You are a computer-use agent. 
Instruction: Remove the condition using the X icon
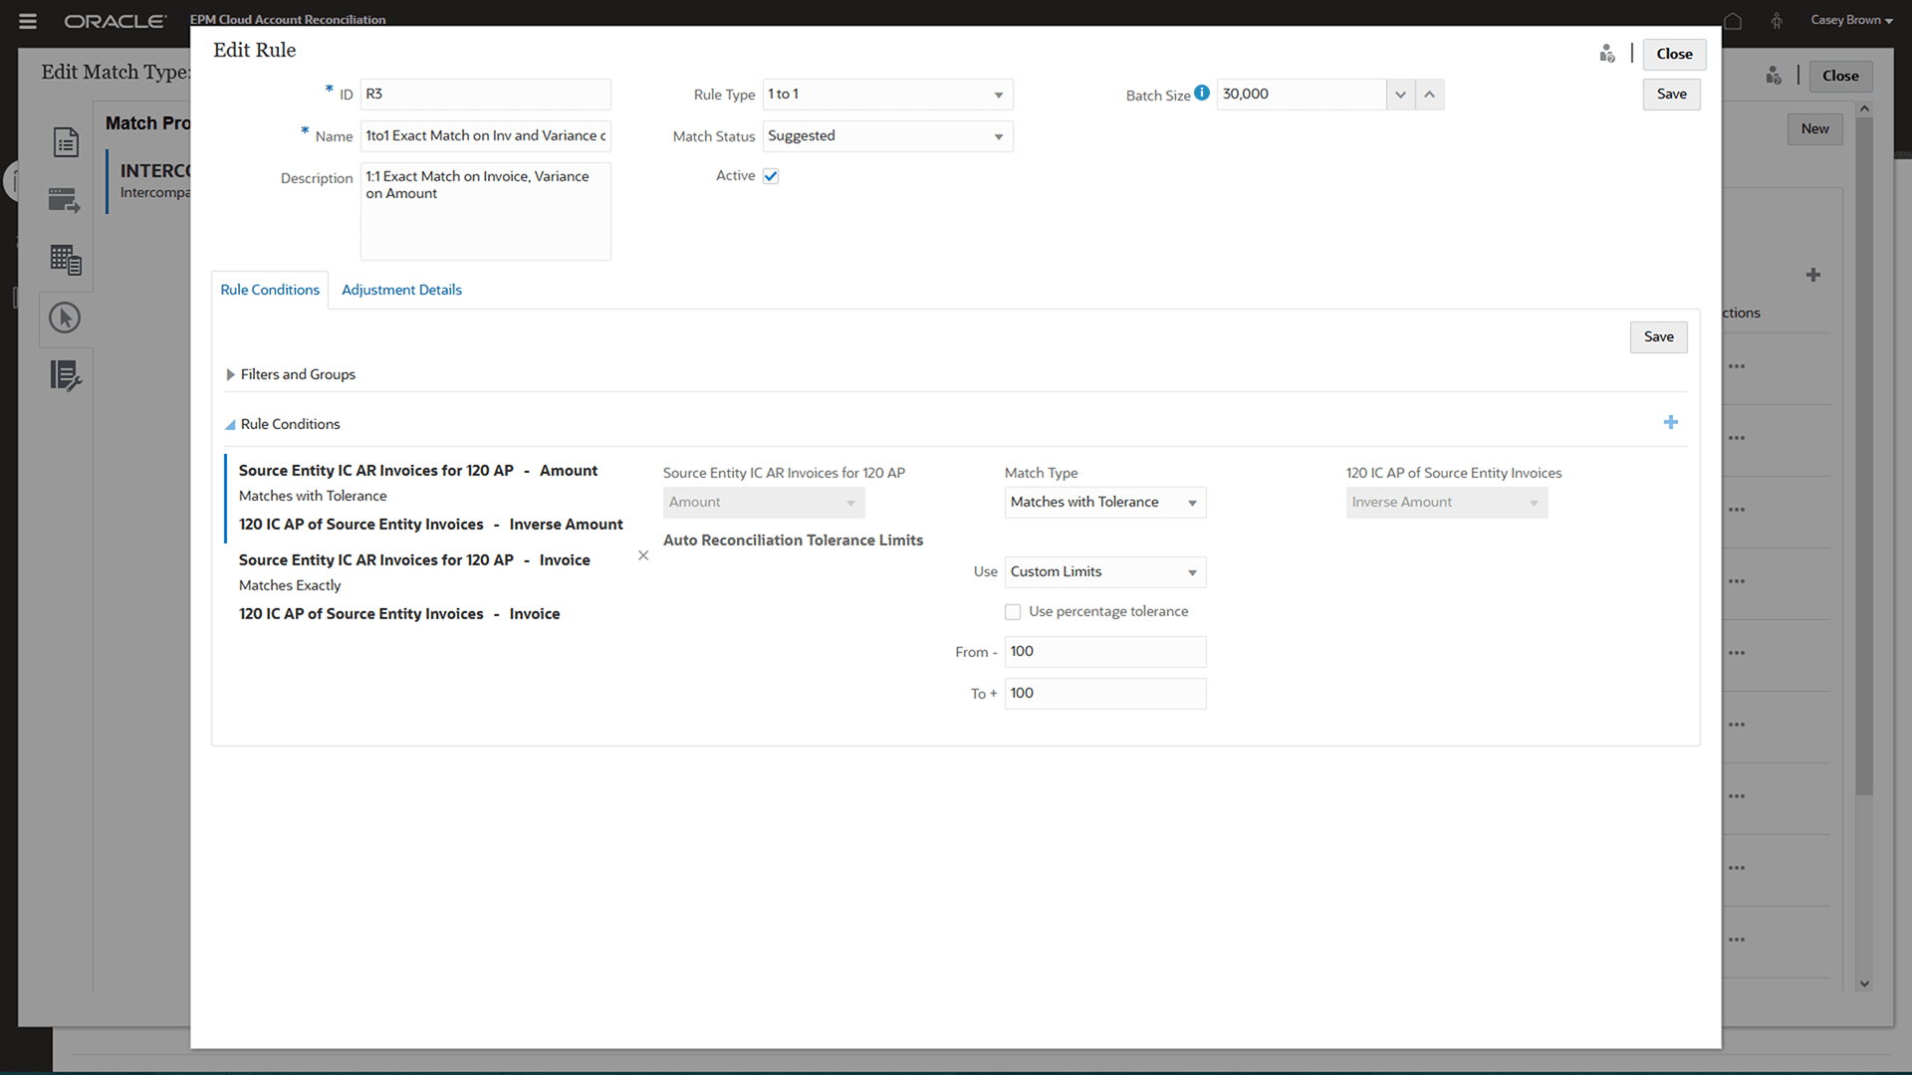[642, 555]
